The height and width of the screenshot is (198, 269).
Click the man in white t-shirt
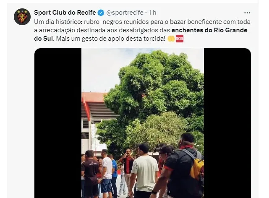(x=144, y=171)
